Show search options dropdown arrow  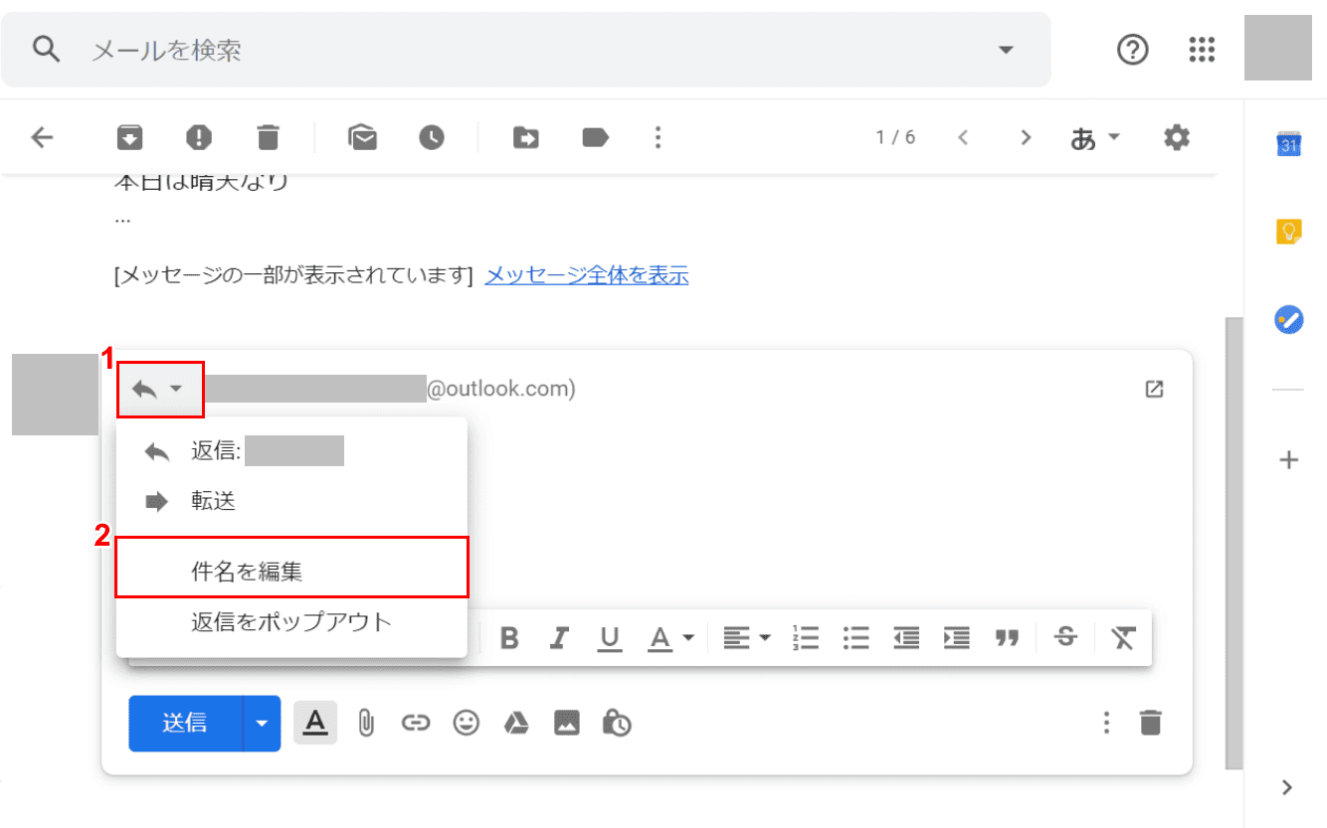point(1007,50)
